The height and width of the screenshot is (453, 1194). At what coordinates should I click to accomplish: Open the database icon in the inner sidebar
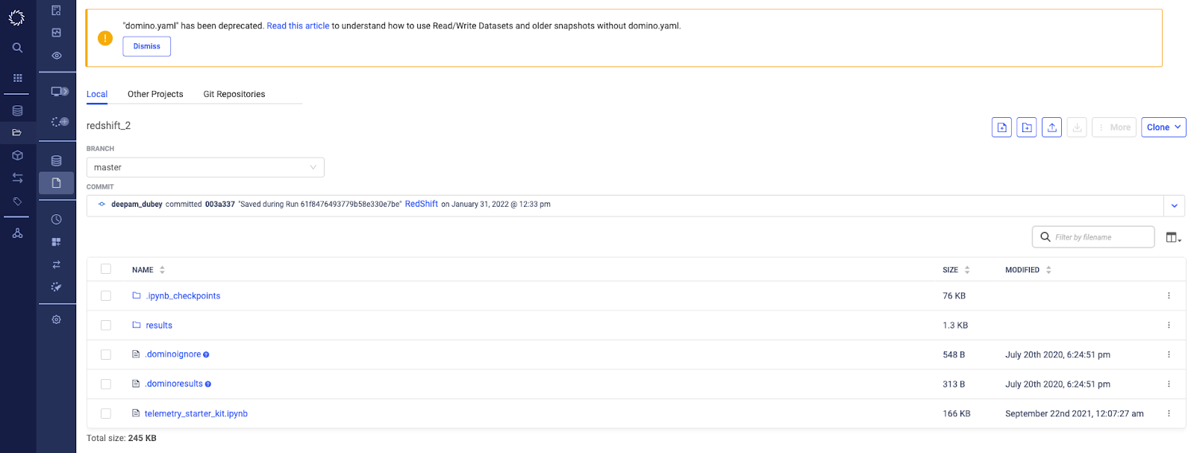[56, 160]
